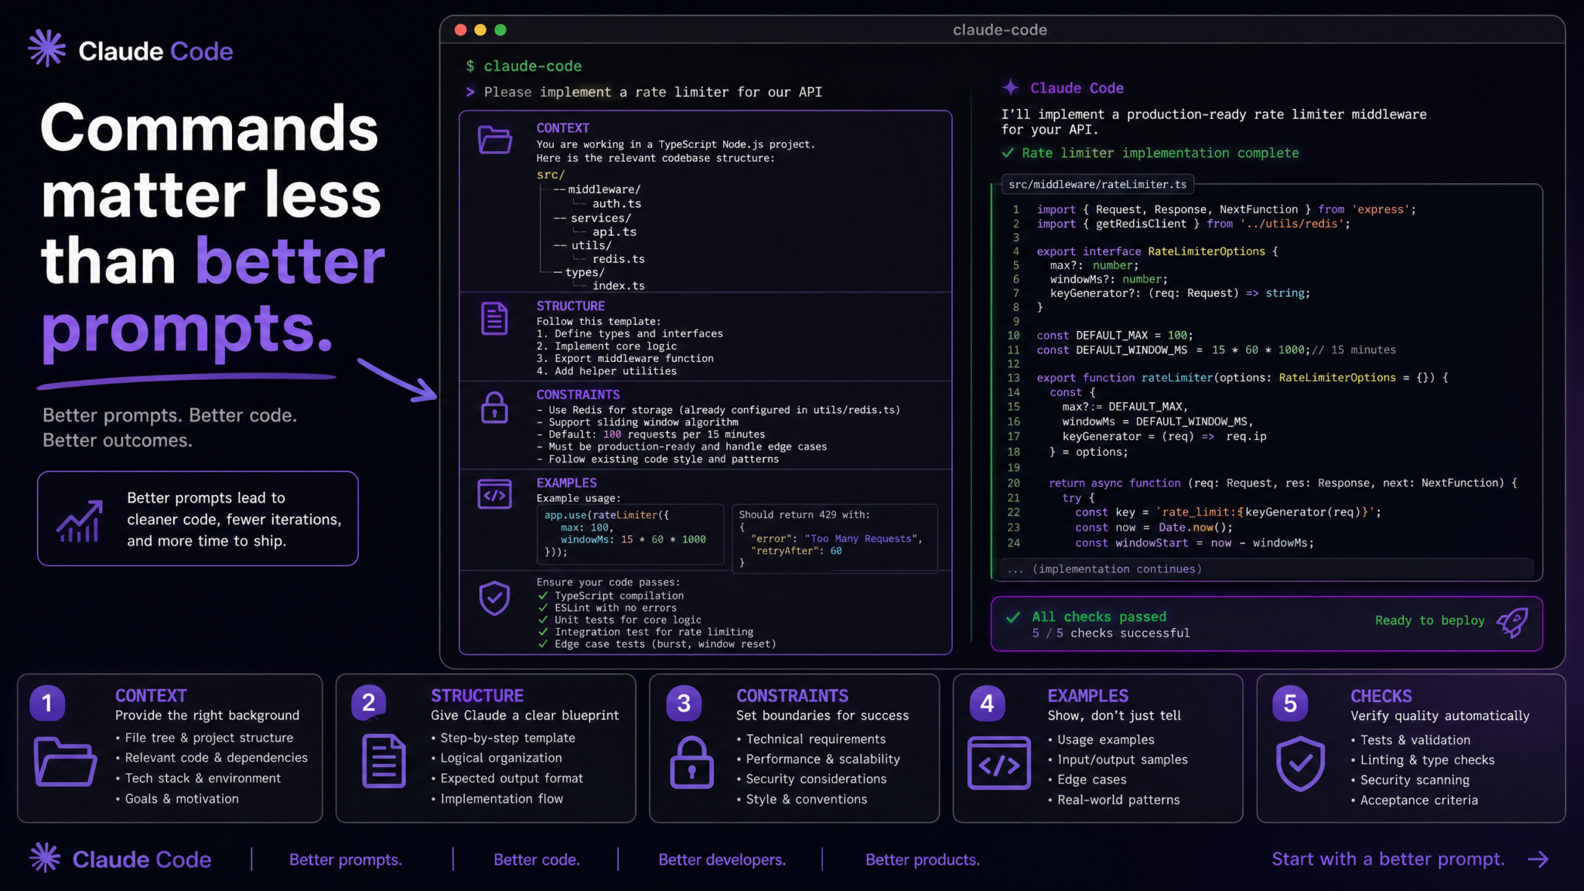1584x891 pixels.
Task: Click the number 4 badge on EXAMPLES card
Action: coord(987,703)
